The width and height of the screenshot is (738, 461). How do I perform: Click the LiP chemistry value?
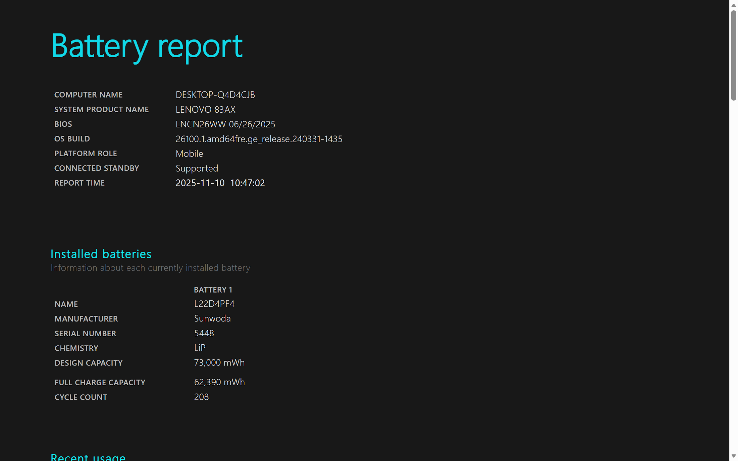coord(200,348)
